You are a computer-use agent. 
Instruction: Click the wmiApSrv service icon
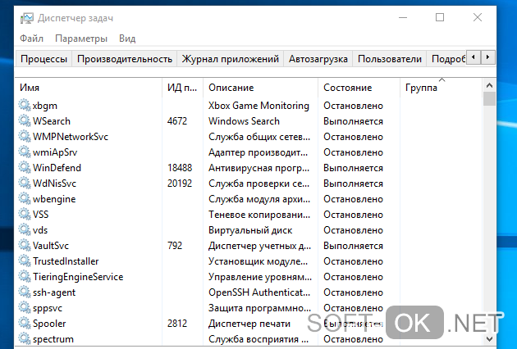point(25,152)
